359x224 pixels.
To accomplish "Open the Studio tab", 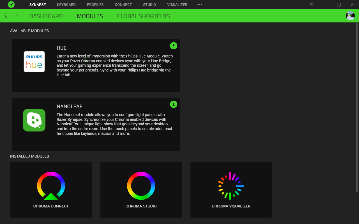I will 149,5.
